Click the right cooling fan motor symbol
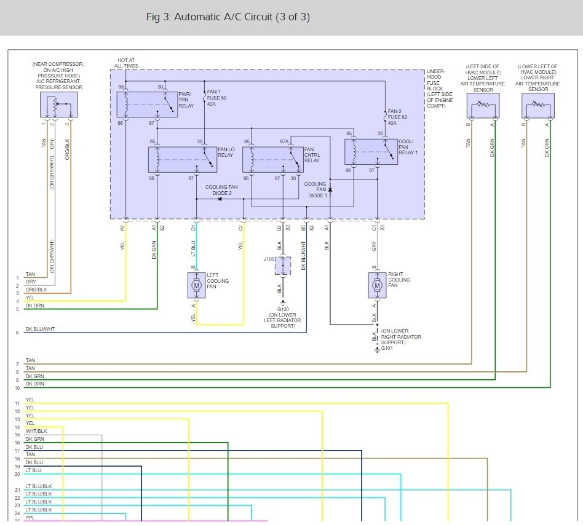The height and width of the screenshot is (525, 583). [x=378, y=285]
